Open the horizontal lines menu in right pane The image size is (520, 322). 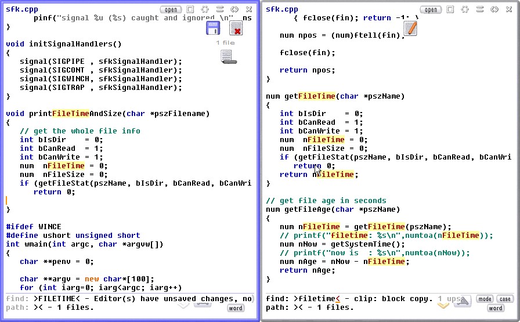click(479, 9)
